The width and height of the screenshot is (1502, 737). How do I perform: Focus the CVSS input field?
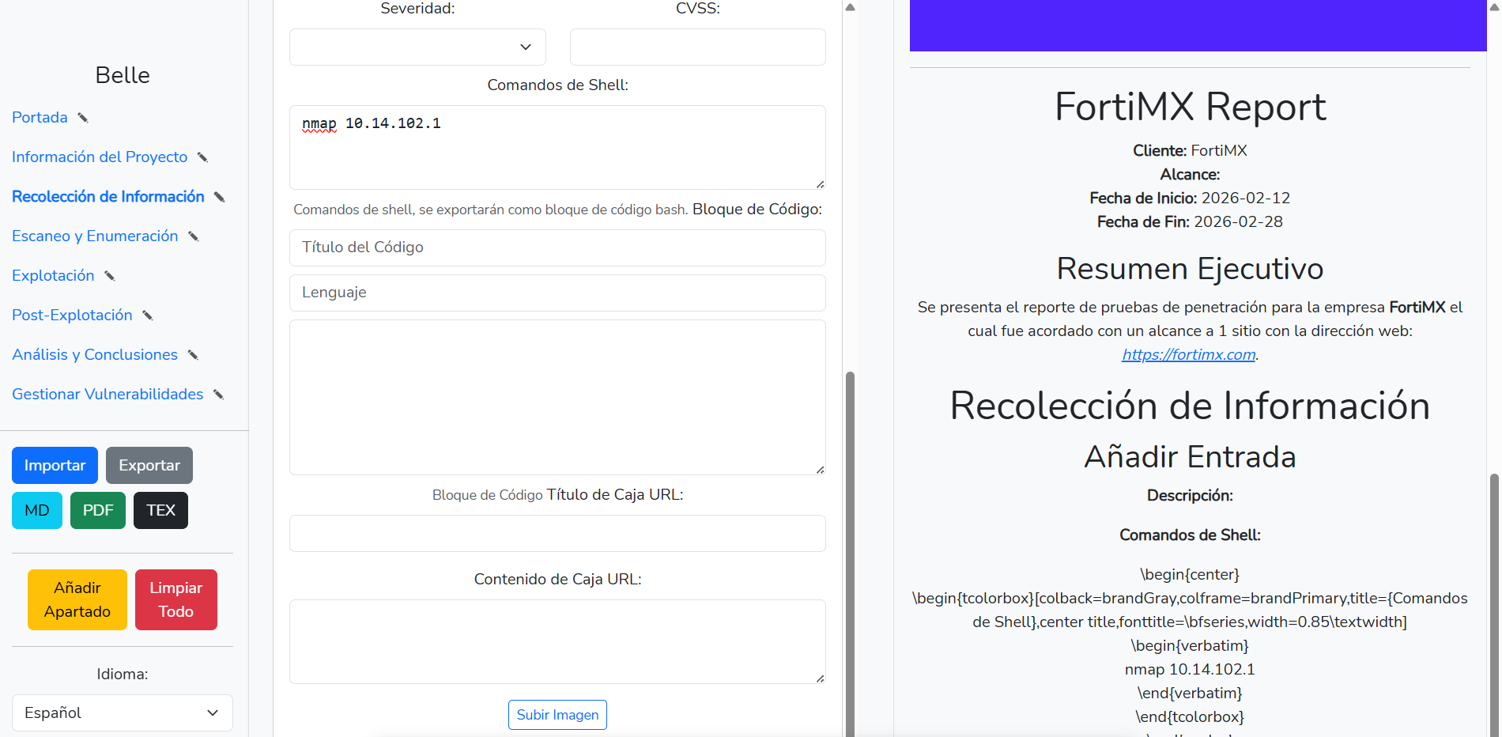(x=698, y=47)
